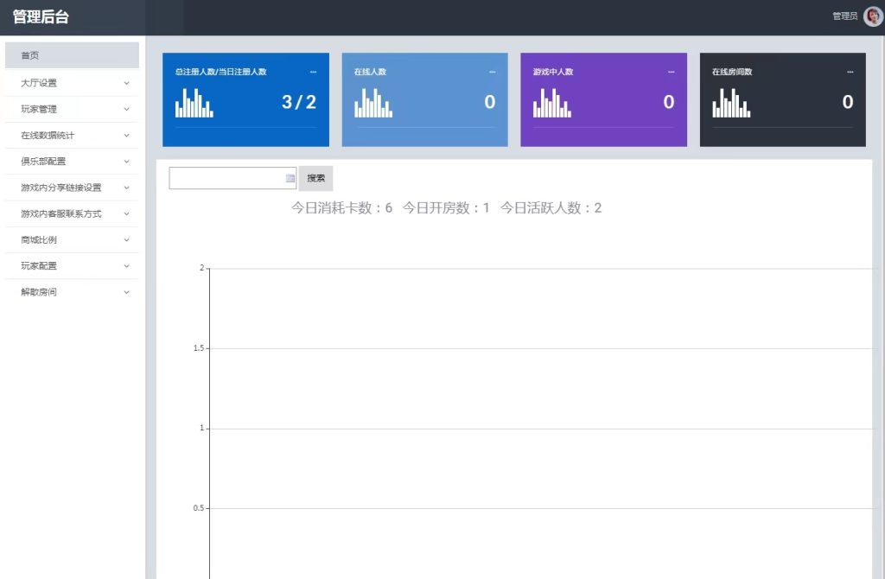Click the 3/2 registration count value
885x579 pixels.
299,102
